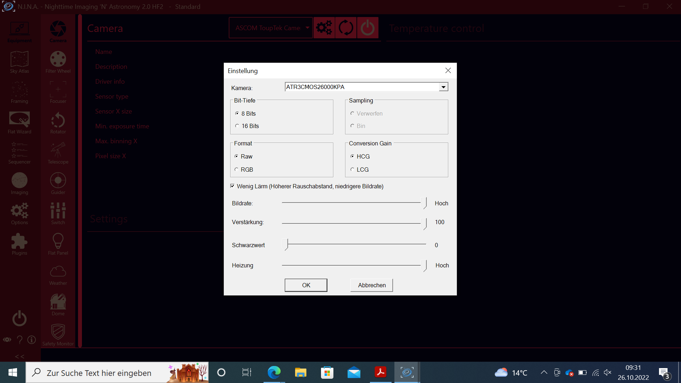
Task: Open the camera driver settings gears
Action: (324, 28)
